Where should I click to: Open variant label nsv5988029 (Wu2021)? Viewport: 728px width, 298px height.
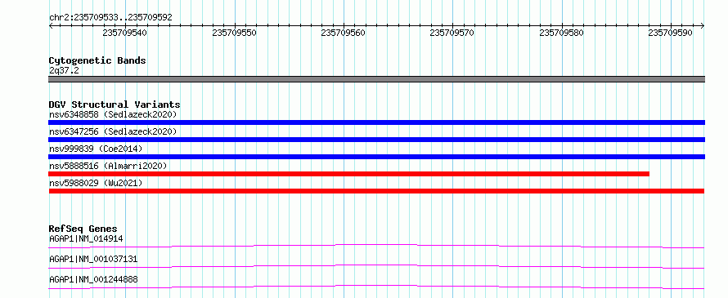pyautogui.click(x=96, y=183)
